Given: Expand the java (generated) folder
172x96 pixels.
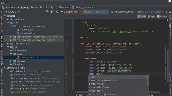Looking at the screenshot, I should coord(8,43).
